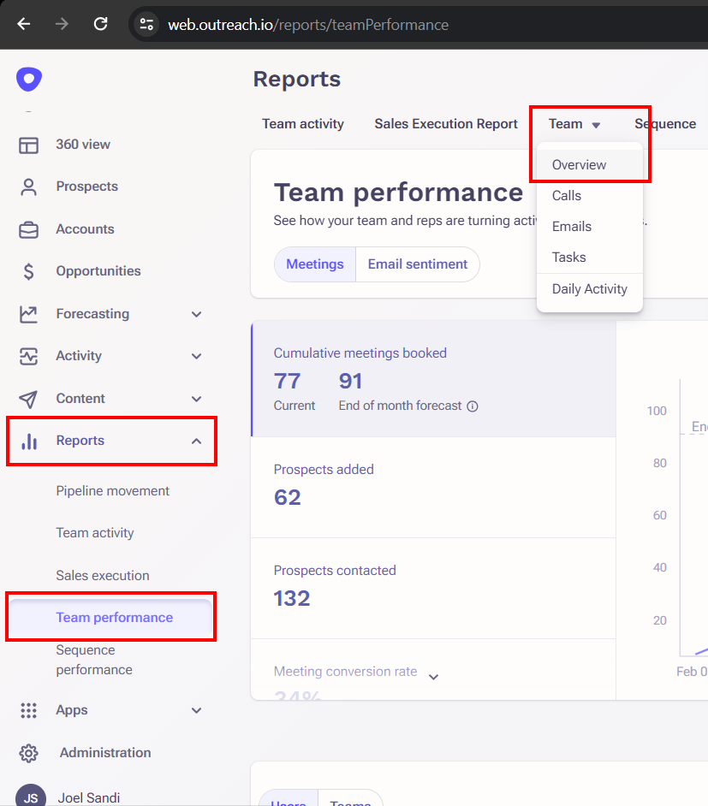Expand Meeting conversion rate details
Image resolution: width=708 pixels, height=806 pixels.
click(x=434, y=676)
